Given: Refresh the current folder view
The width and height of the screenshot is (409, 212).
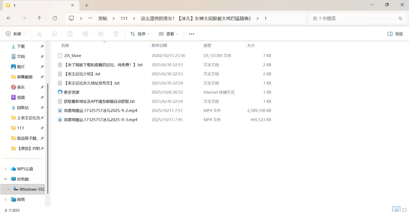Looking at the screenshot, I should (x=55, y=18).
